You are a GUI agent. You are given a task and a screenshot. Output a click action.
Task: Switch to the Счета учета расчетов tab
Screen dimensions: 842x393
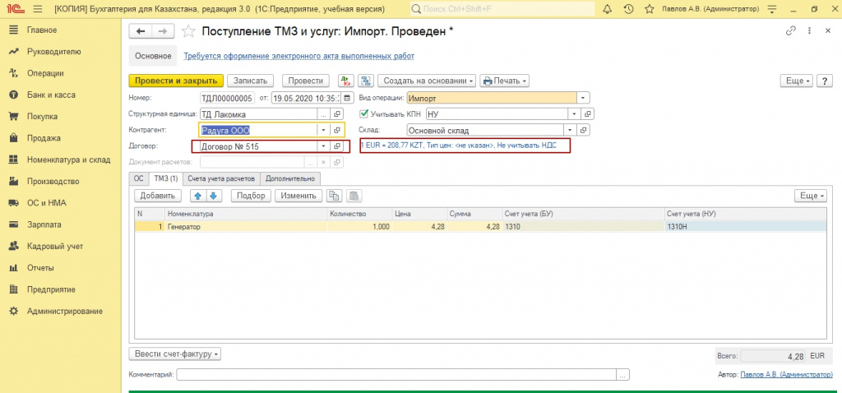[x=220, y=178]
